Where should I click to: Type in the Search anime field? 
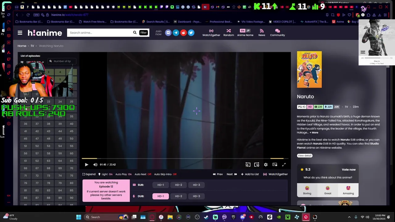99,33
